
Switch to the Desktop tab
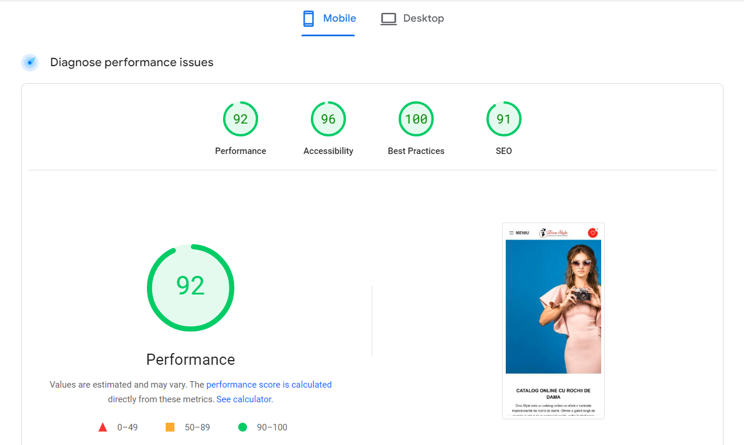coord(412,18)
